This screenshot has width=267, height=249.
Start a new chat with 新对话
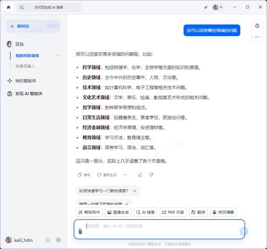point(33,26)
